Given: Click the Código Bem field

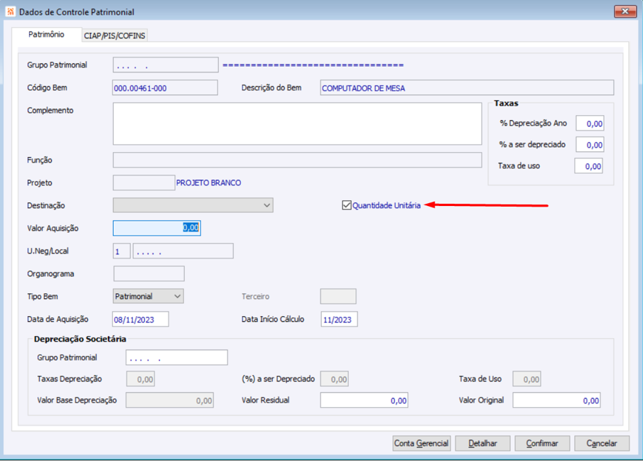Looking at the screenshot, I should 165,88.
